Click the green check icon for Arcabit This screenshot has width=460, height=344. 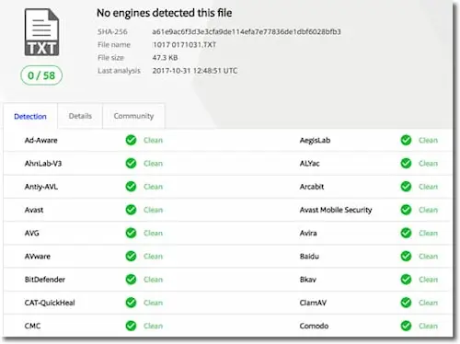tap(406, 187)
